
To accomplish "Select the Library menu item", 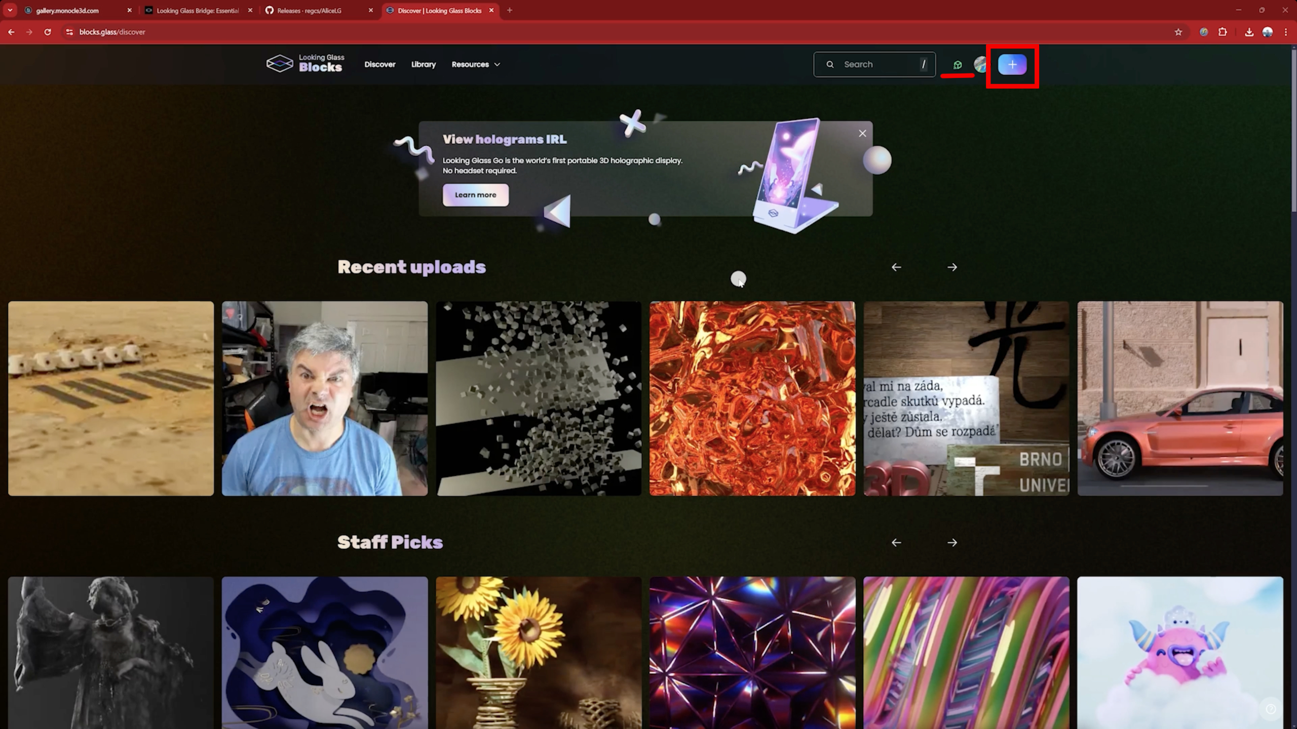I will coord(424,64).
